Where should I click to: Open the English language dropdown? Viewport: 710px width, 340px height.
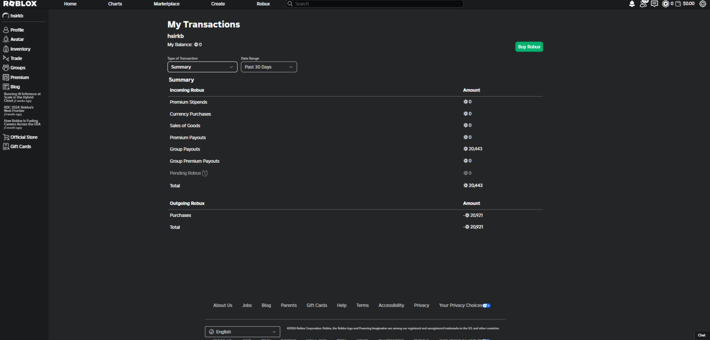[x=242, y=332]
